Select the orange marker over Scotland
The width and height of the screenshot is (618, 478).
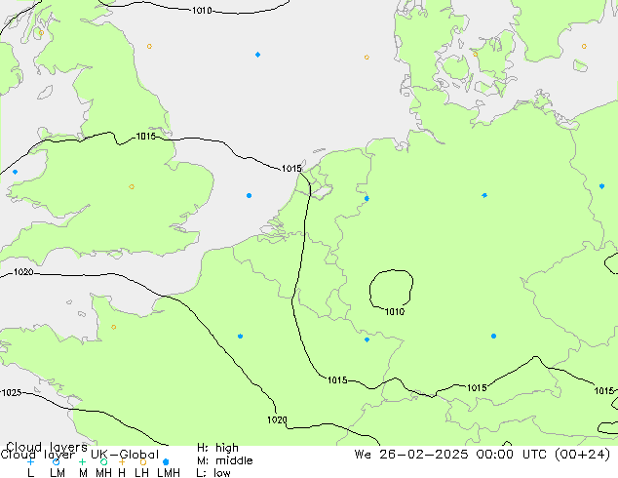pos(41,33)
